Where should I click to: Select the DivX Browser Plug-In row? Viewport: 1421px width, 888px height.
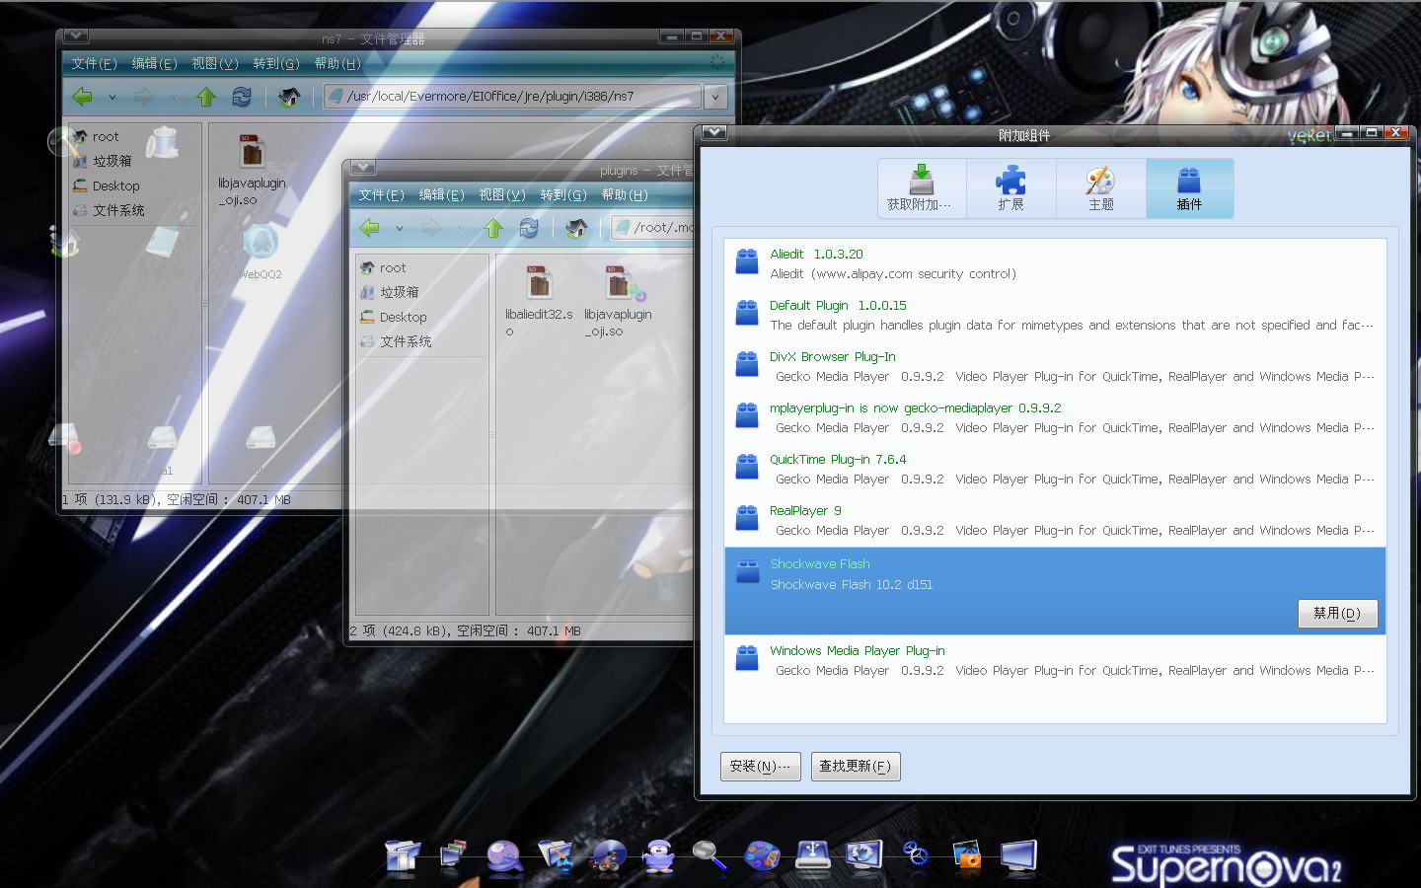coord(1055,367)
